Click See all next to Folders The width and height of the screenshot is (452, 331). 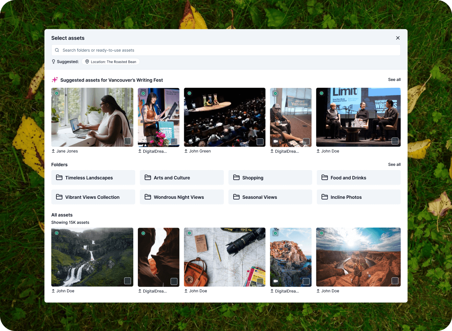(394, 164)
